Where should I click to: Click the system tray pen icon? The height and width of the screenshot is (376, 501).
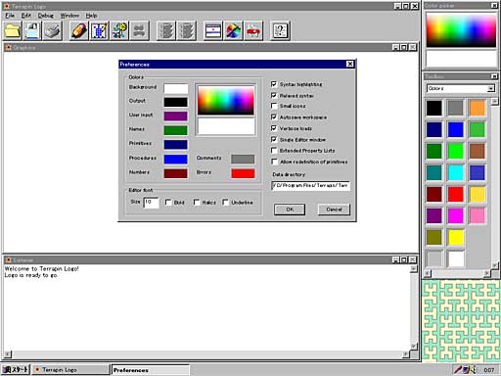(x=458, y=369)
